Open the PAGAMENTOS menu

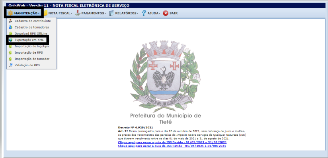[91, 13]
